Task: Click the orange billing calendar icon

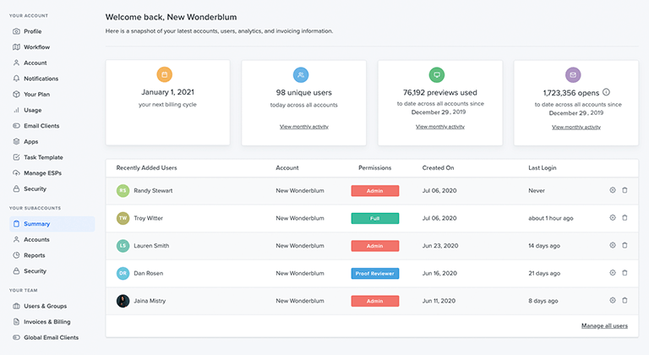Action: [x=164, y=74]
